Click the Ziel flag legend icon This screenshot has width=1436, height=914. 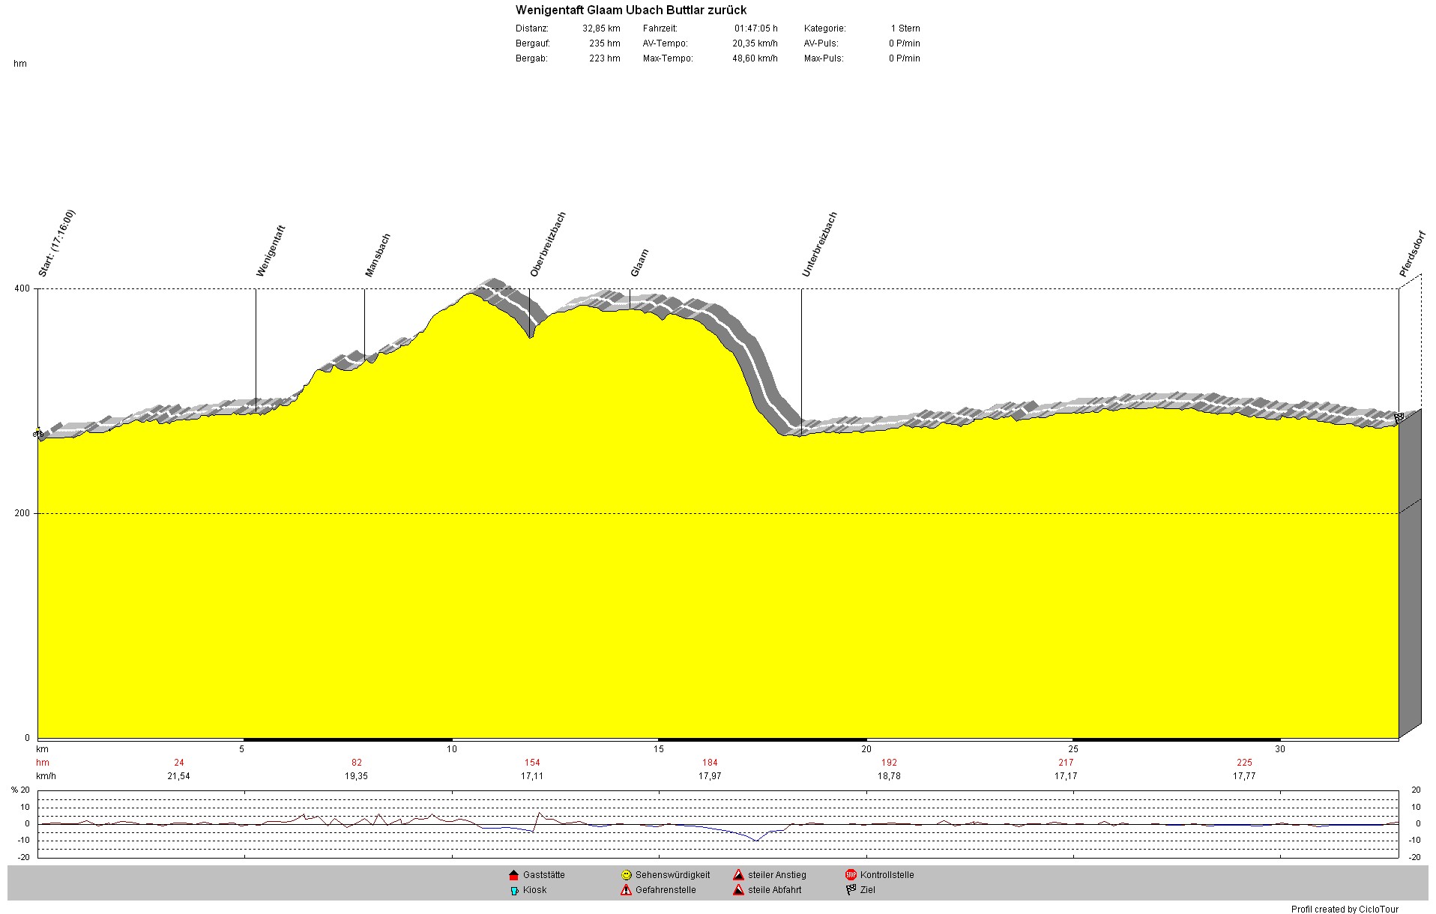click(851, 891)
